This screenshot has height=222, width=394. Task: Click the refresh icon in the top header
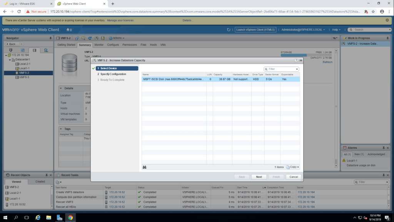pyautogui.click(x=229, y=30)
